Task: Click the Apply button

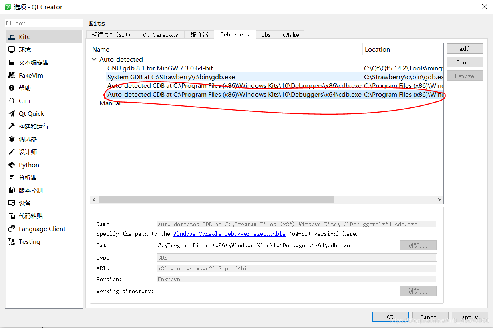Action: coord(470,317)
